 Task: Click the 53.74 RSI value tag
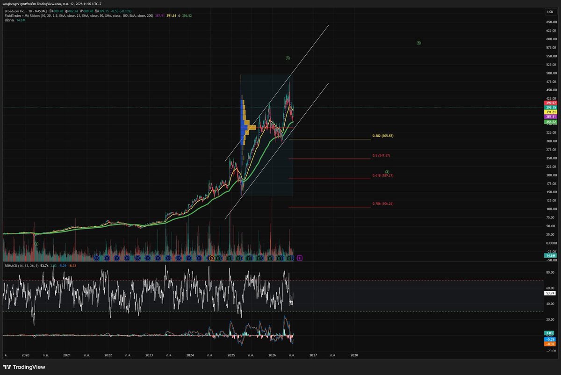(x=550, y=293)
